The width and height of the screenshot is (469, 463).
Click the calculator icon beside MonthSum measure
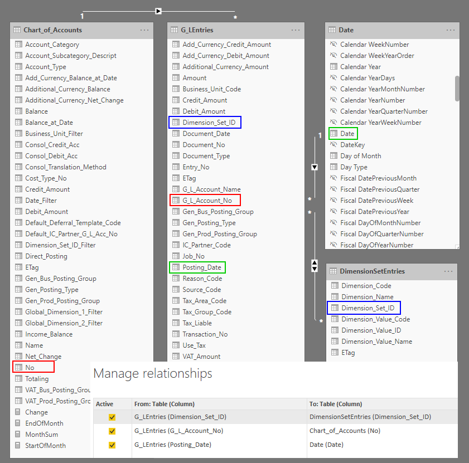tap(18, 435)
